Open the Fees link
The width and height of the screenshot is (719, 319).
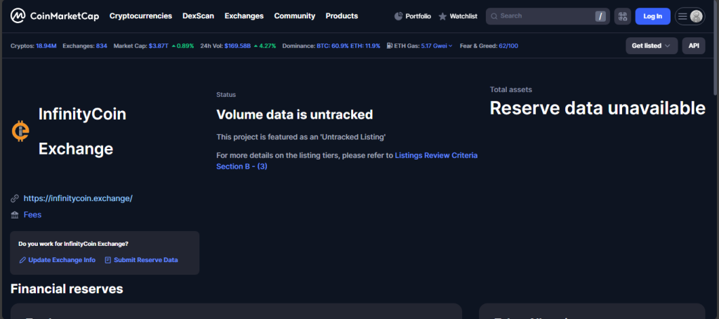[32, 215]
